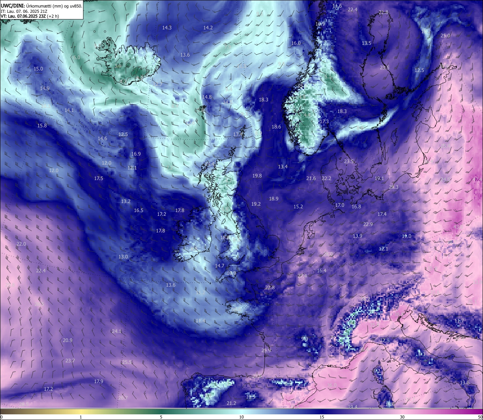The height and width of the screenshot is (420, 483).
Task: Click the 25.5 value west of Biscay
Action: click(127, 362)
